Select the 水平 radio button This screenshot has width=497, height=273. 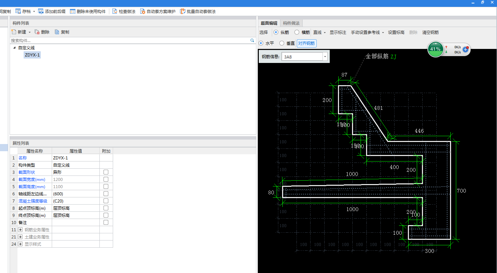[261, 43]
